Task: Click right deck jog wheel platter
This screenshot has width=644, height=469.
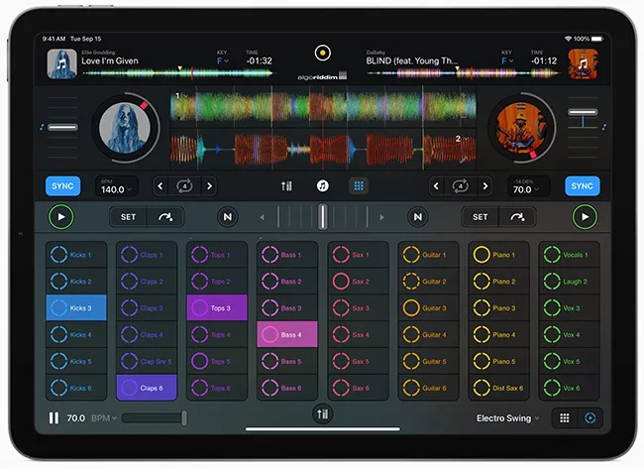Action: pos(521,128)
